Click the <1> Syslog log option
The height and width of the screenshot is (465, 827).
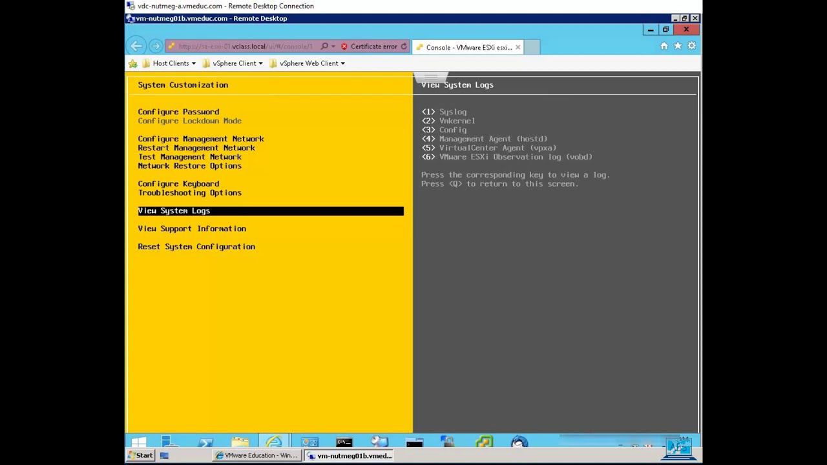click(444, 112)
